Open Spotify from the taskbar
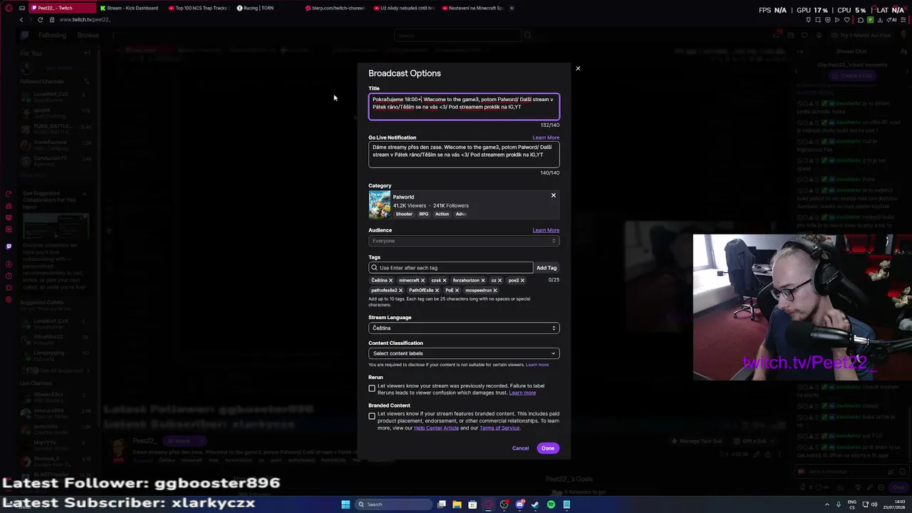912x513 pixels. coord(551,504)
